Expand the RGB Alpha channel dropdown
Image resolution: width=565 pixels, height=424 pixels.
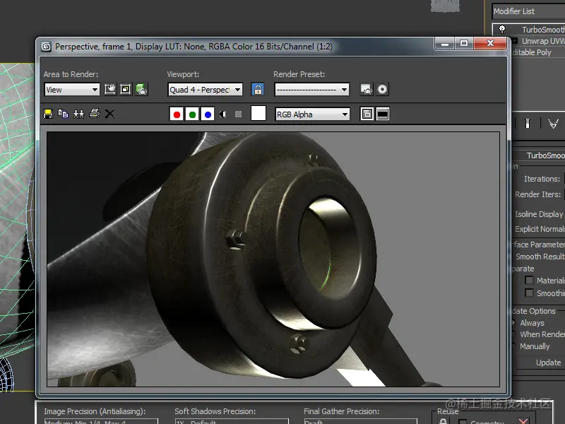pos(312,114)
